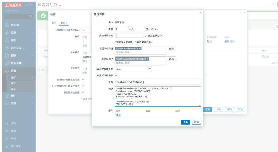Click 选择 button for 发送给用户组

click(x=171, y=48)
